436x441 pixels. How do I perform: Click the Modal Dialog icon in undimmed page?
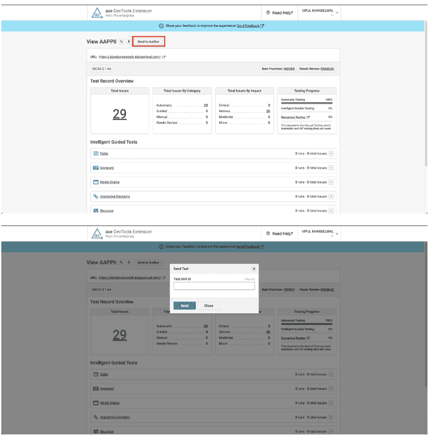(95, 182)
